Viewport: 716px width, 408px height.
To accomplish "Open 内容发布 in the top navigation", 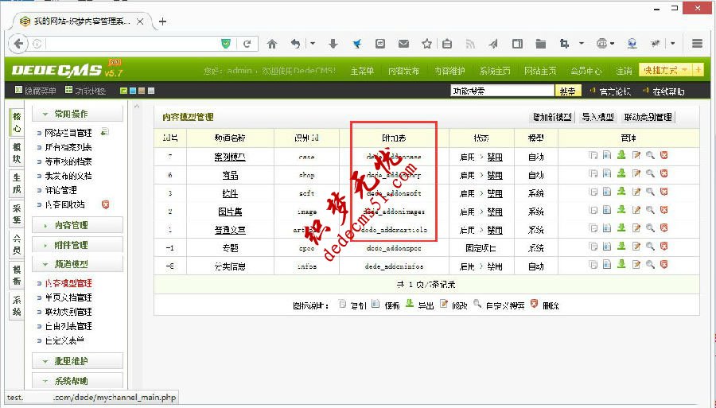I will (403, 71).
